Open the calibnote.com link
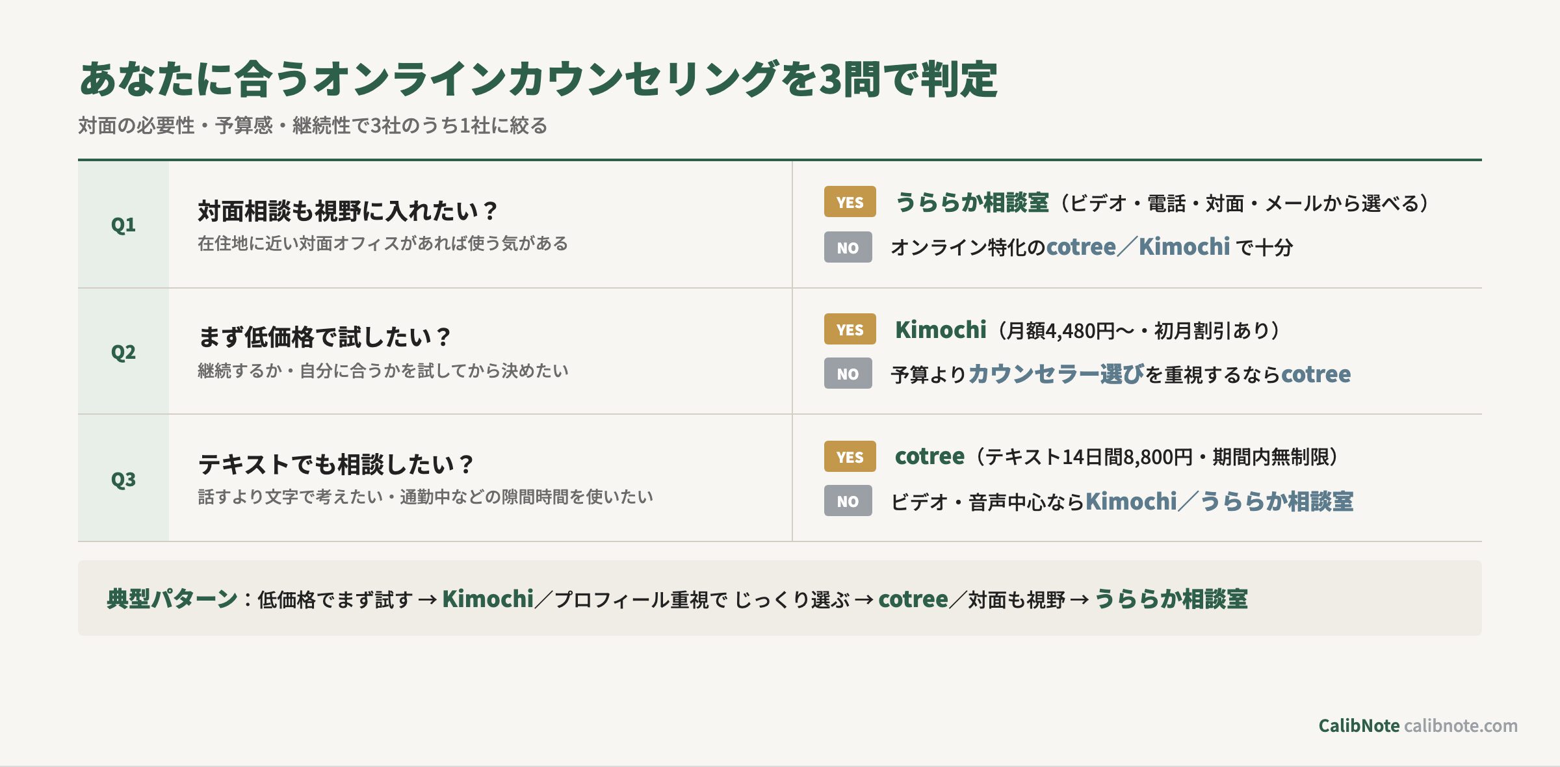 point(1461,725)
